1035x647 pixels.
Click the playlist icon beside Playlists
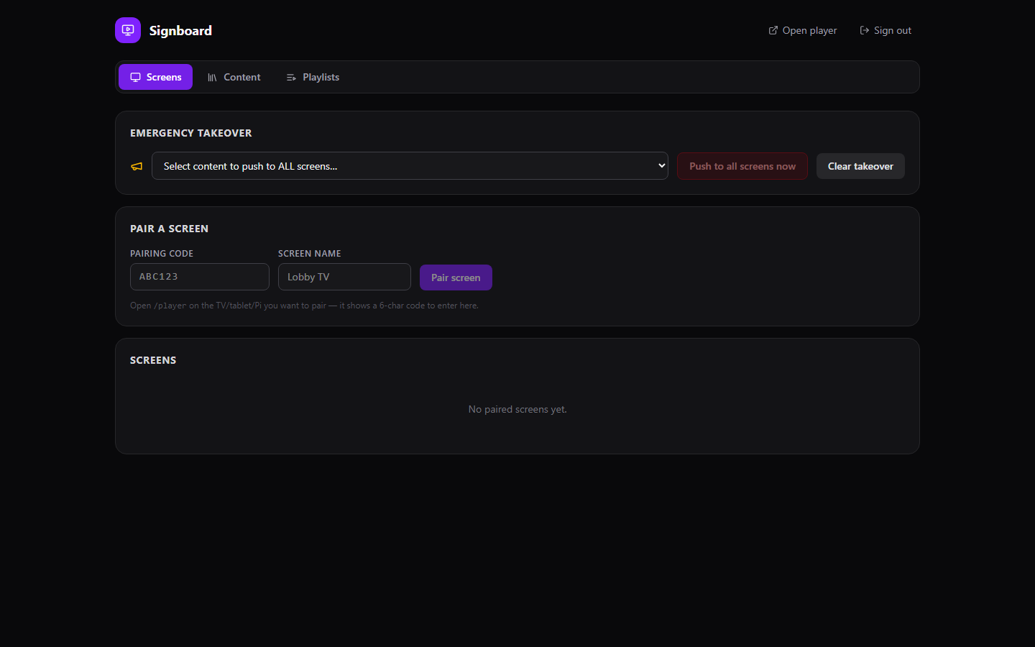click(x=291, y=77)
